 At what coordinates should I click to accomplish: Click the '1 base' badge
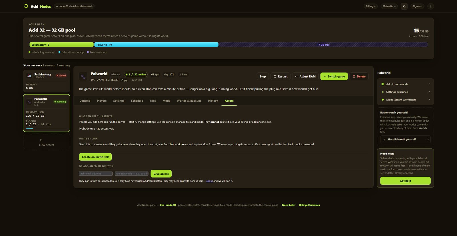[183, 74]
